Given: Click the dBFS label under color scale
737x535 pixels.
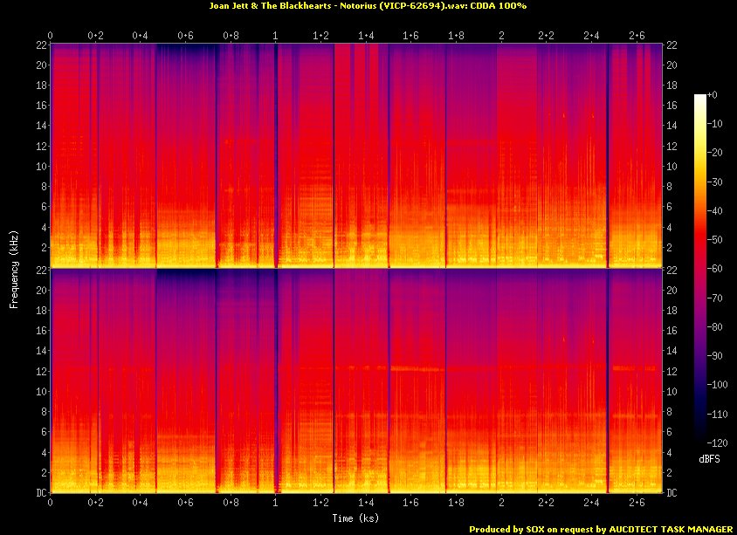Looking at the screenshot, I should coord(711,456).
